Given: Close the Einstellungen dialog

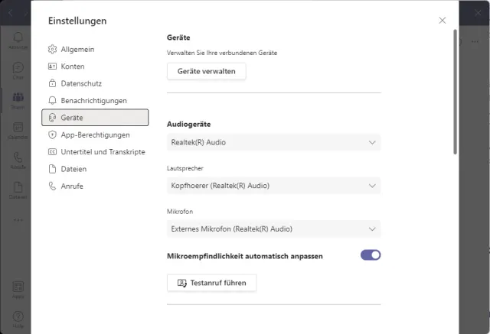Looking at the screenshot, I should (442, 21).
